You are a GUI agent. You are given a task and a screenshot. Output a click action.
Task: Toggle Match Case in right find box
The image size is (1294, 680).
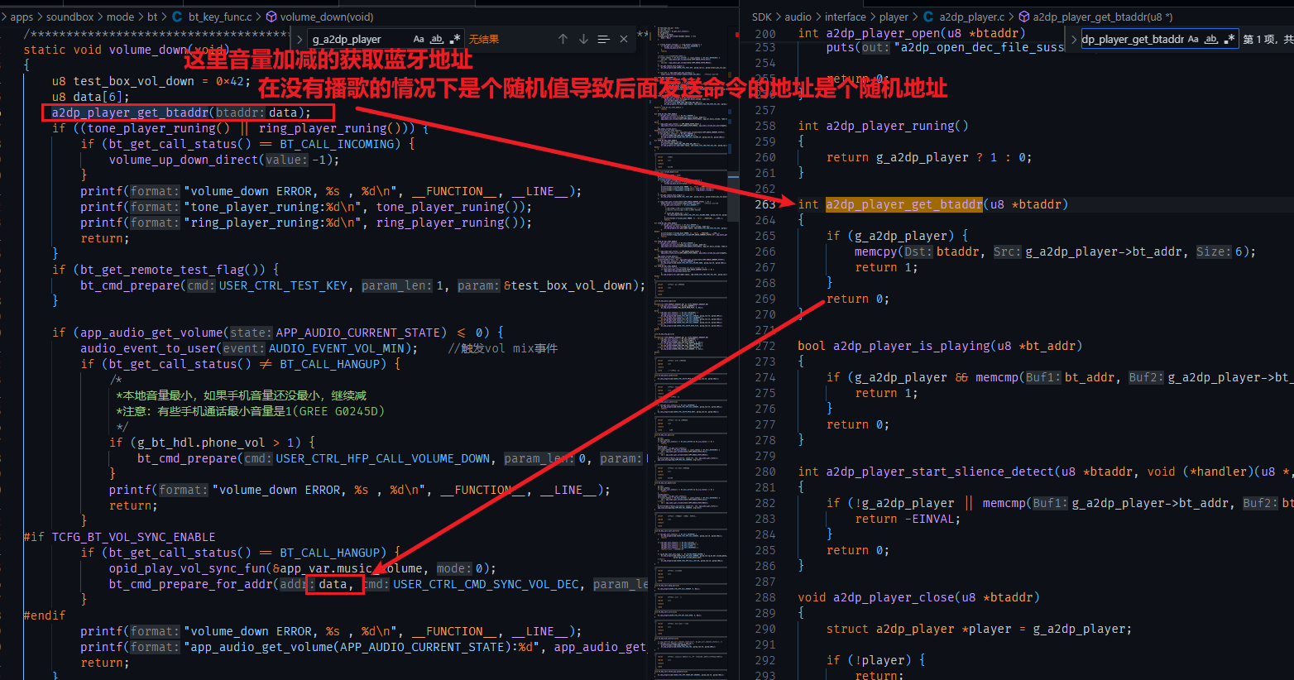(1193, 39)
